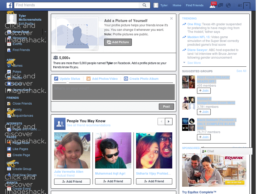The image size is (259, 194).
Task: Open the Equifax sponsored ad image
Action: coord(214,170)
